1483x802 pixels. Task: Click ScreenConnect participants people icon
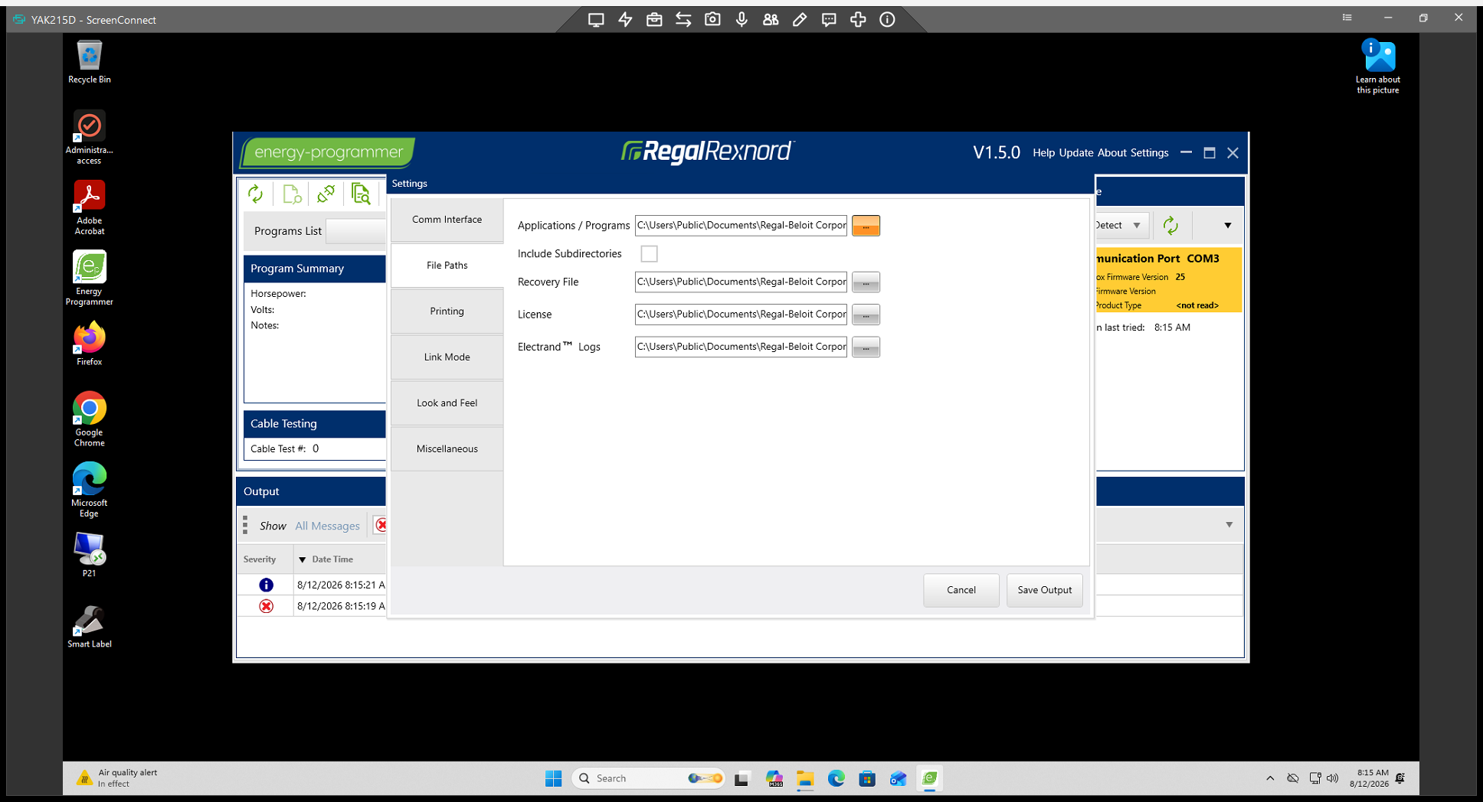pos(771,20)
